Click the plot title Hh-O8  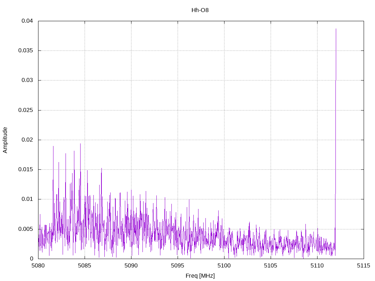pos(200,10)
